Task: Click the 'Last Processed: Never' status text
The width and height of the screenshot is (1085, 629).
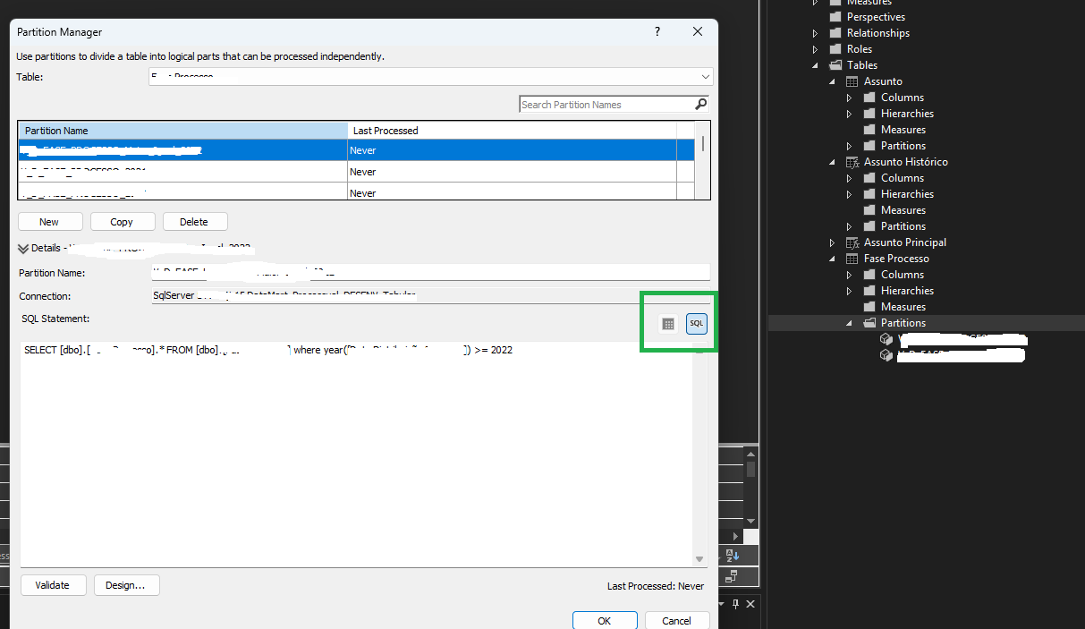Action: [656, 586]
